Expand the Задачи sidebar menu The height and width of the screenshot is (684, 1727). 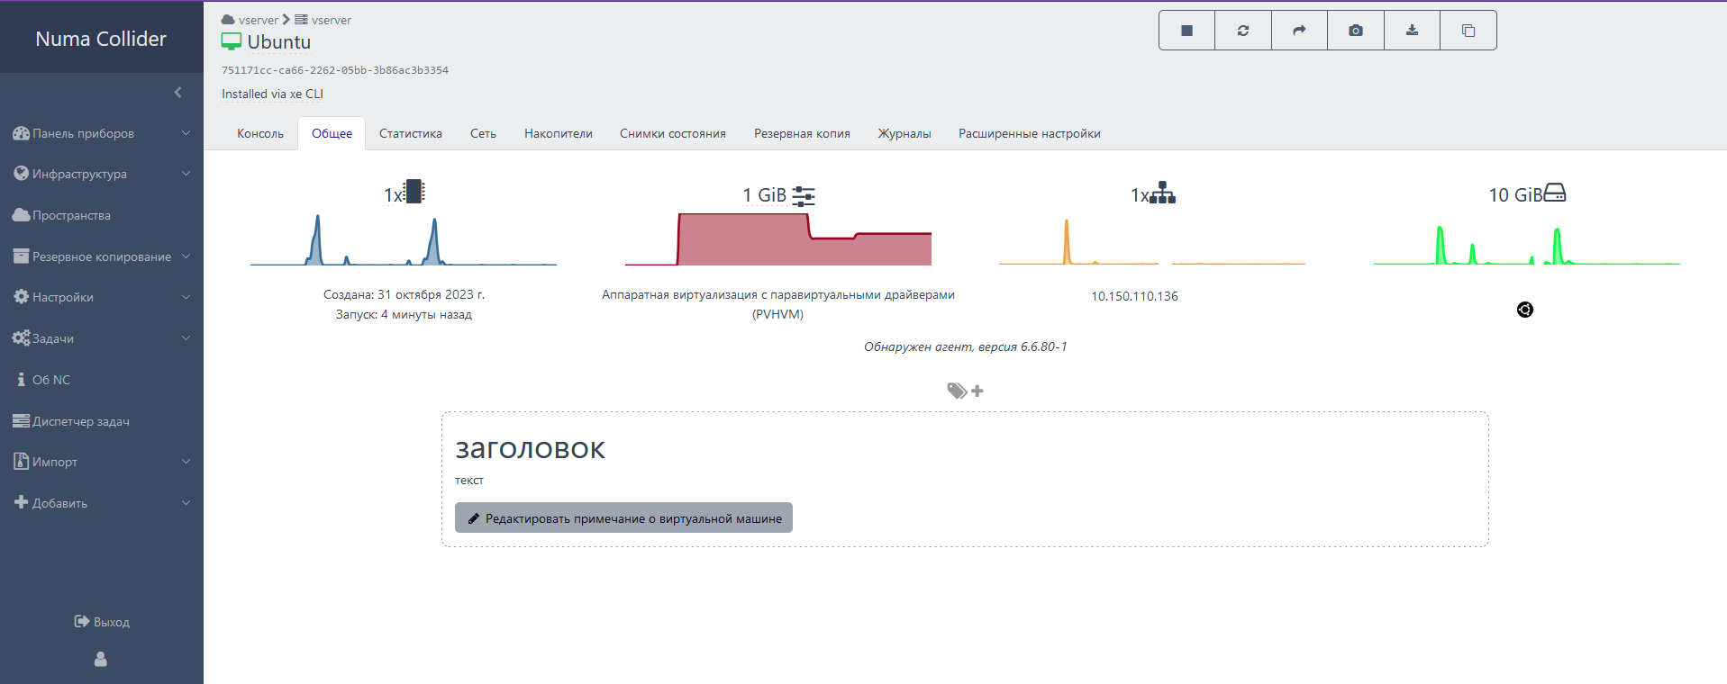[102, 338]
